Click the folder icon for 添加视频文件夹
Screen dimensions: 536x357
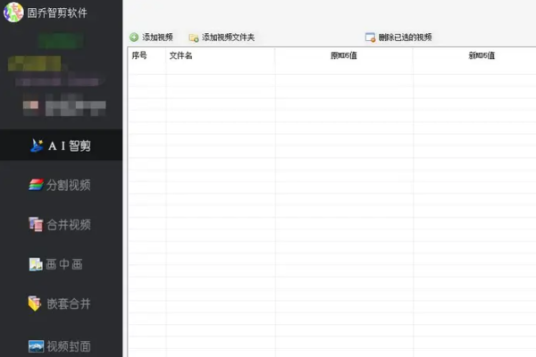point(193,37)
